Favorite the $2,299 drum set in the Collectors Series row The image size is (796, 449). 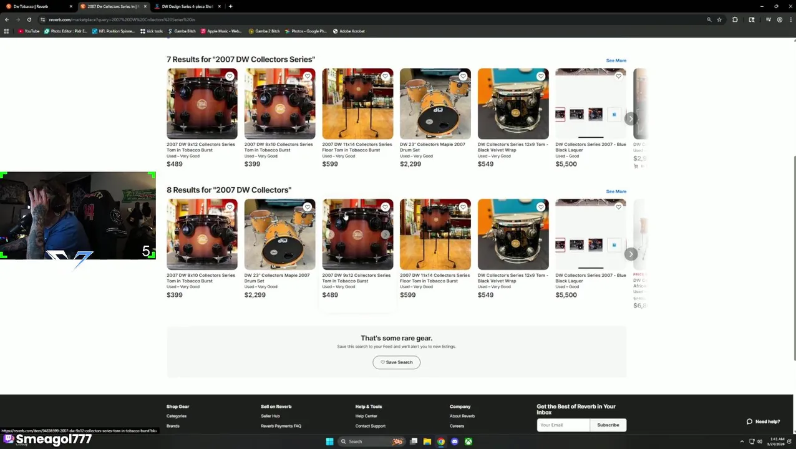tap(463, 76)
